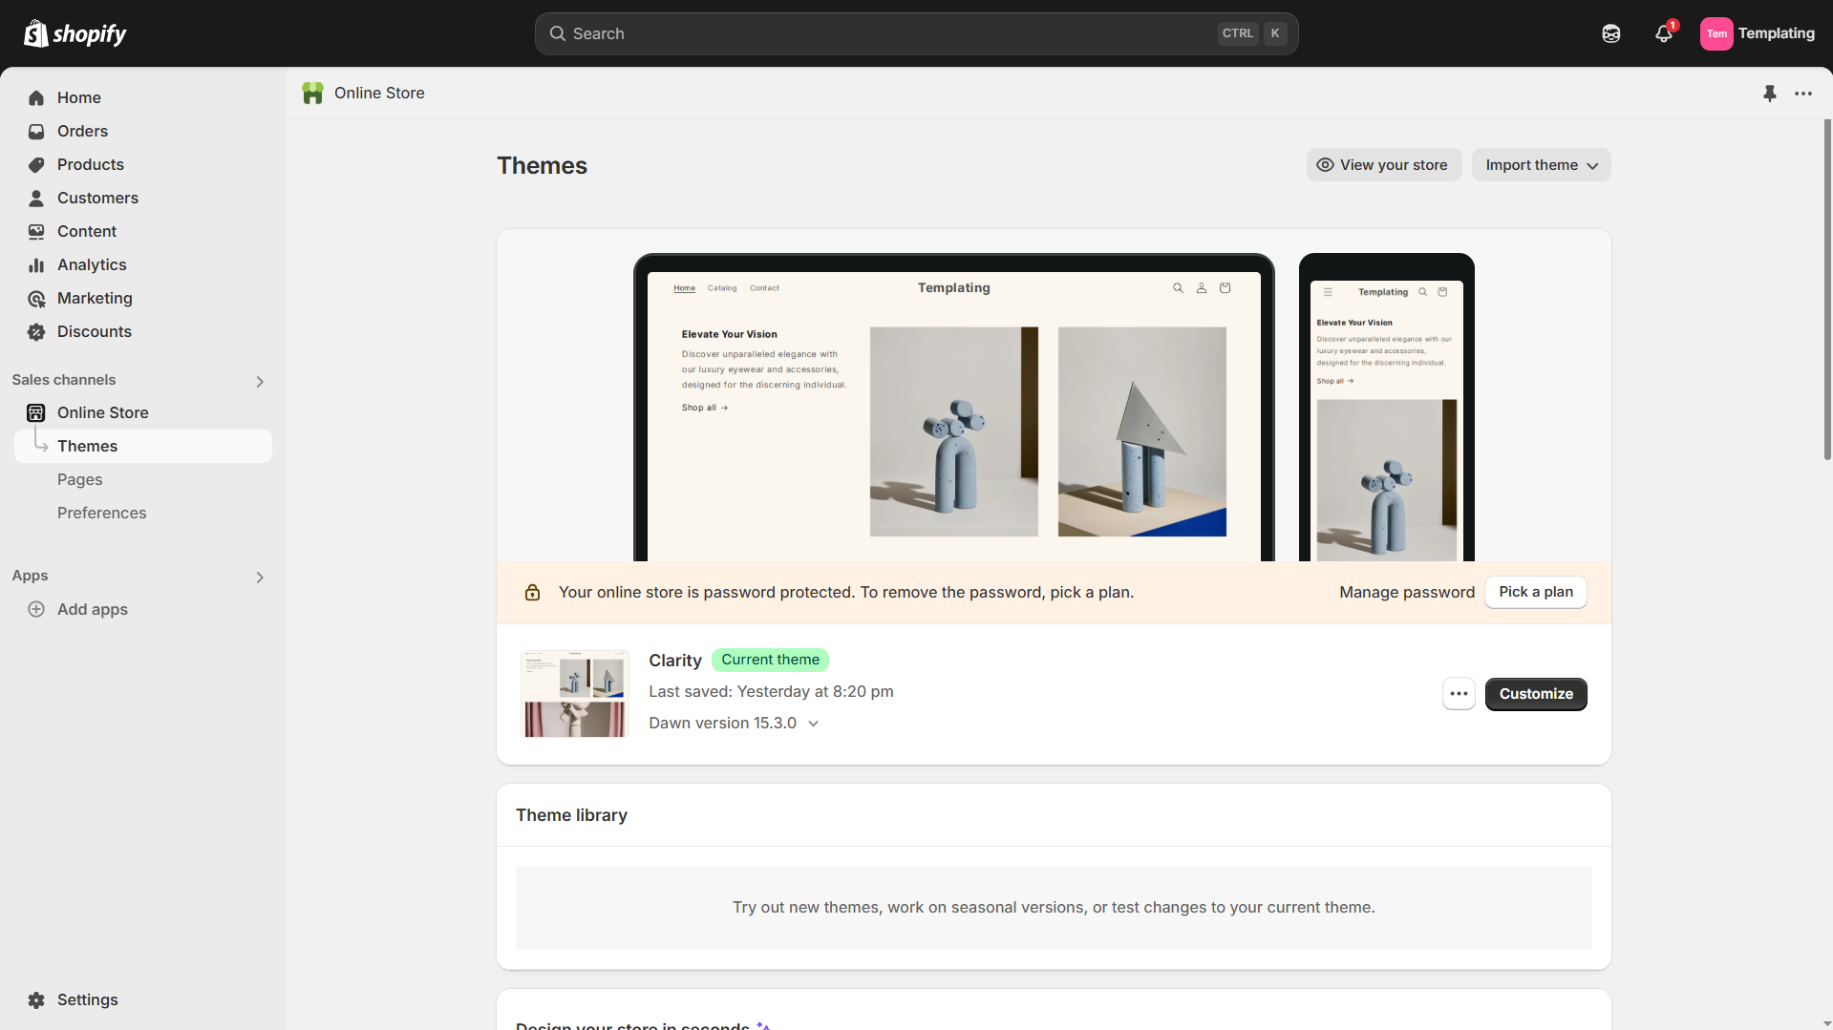The width and height of the screenshot is (1833, 1030).
Task: Click the Discounts badge icon
Action: click(x=36, y=332)
